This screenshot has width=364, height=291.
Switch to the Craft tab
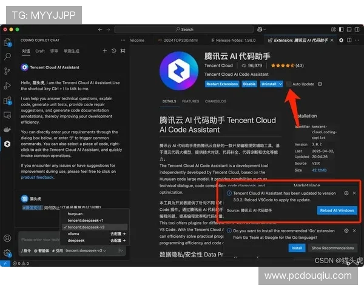click(40, 51)
